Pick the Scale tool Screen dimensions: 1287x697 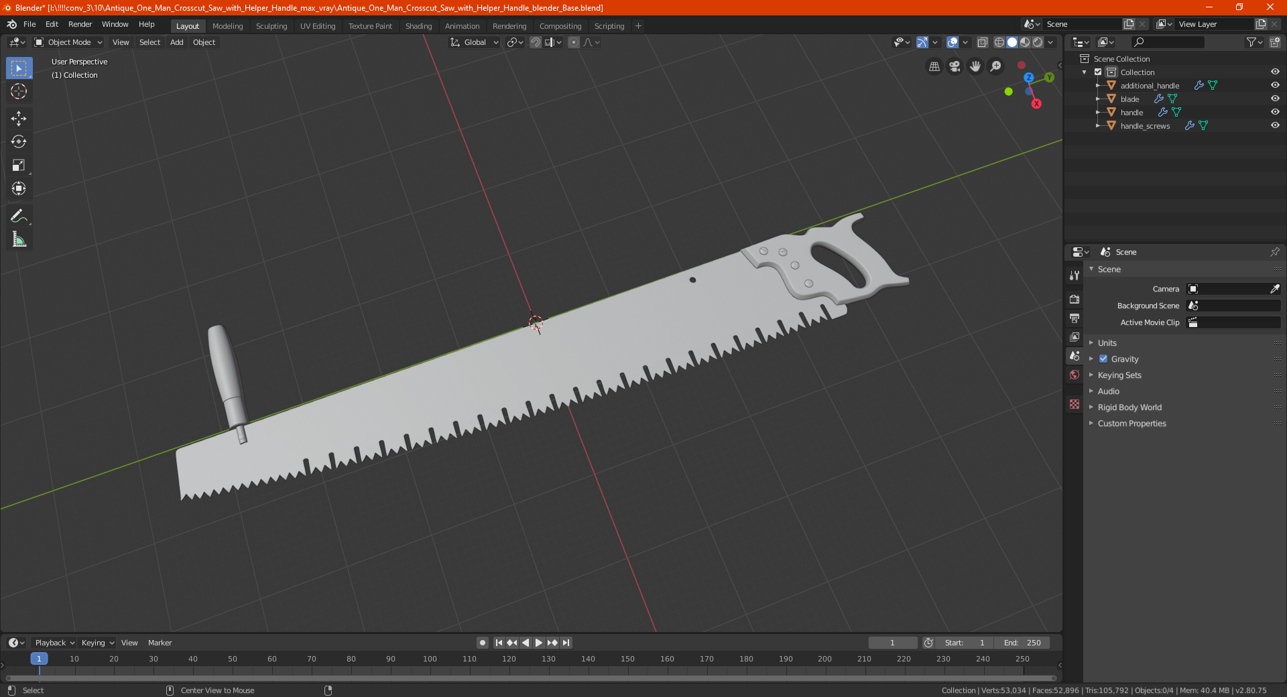(19, 165)
